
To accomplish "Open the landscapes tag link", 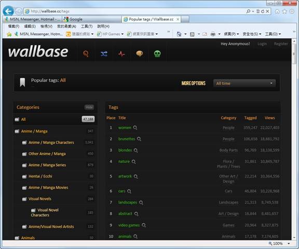I will 128,202.
